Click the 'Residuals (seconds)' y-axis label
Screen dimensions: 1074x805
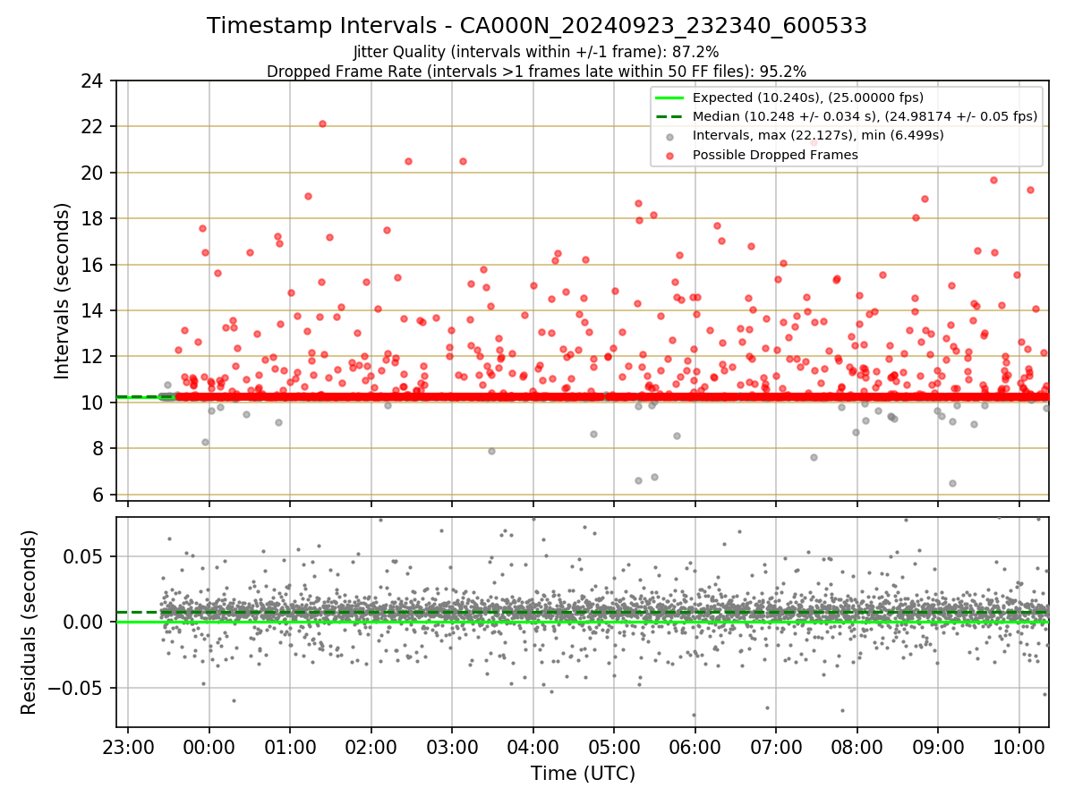click(29, 622)
